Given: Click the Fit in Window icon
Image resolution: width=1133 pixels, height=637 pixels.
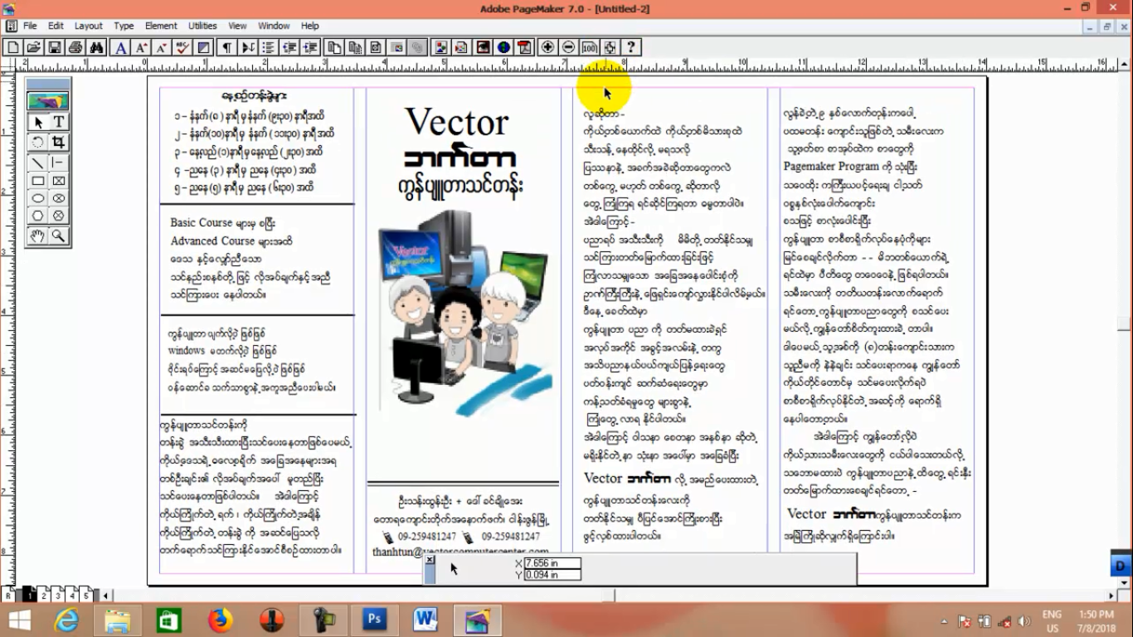Looking at the screenshot, I should click(610, 47).
